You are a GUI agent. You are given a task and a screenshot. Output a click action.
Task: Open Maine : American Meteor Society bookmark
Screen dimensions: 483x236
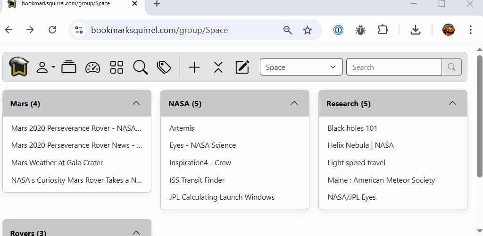point(381,180)
